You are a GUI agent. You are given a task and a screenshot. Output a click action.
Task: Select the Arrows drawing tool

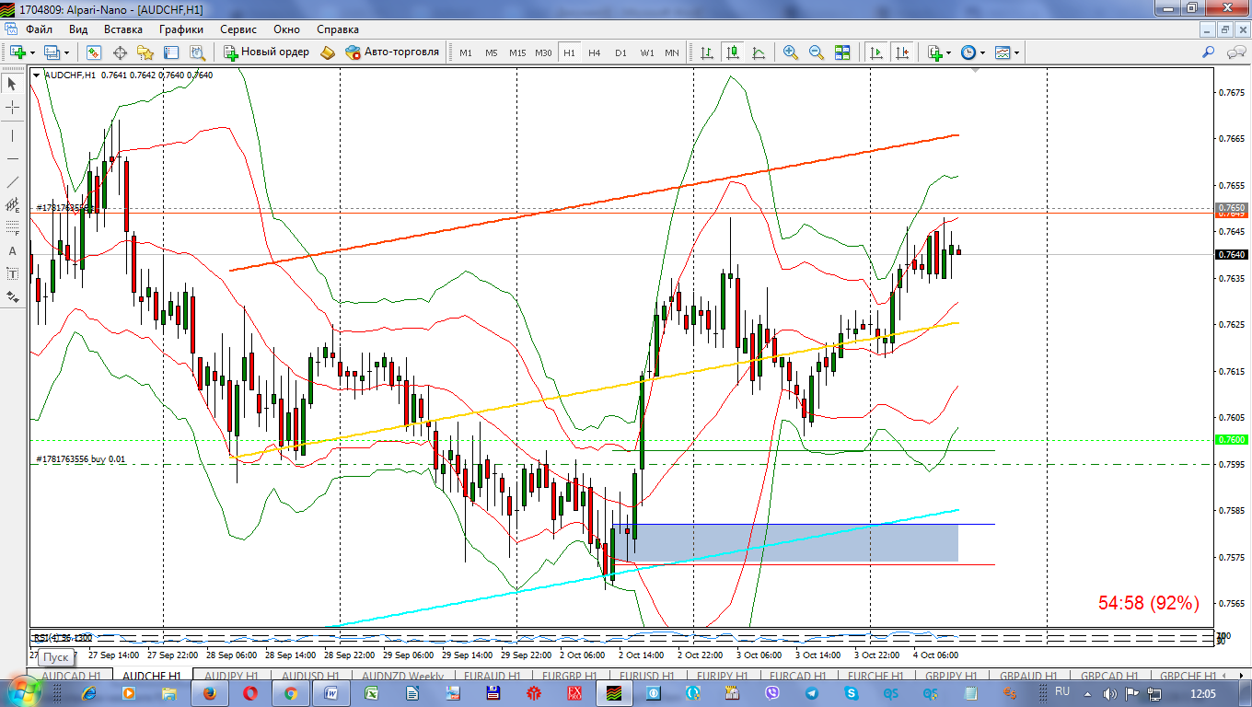[13, 296]
